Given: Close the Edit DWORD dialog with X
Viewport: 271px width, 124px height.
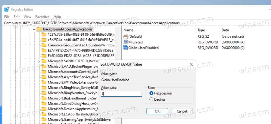Looking at the screenshot, I should (191, 64).
